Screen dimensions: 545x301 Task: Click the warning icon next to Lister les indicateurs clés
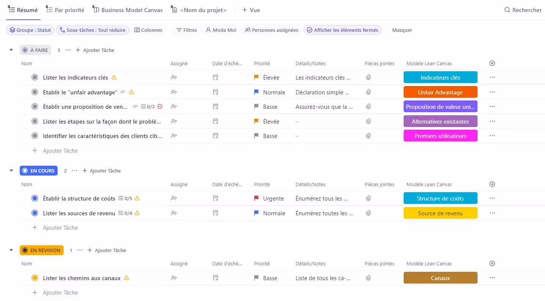click(x=114, y=77)
